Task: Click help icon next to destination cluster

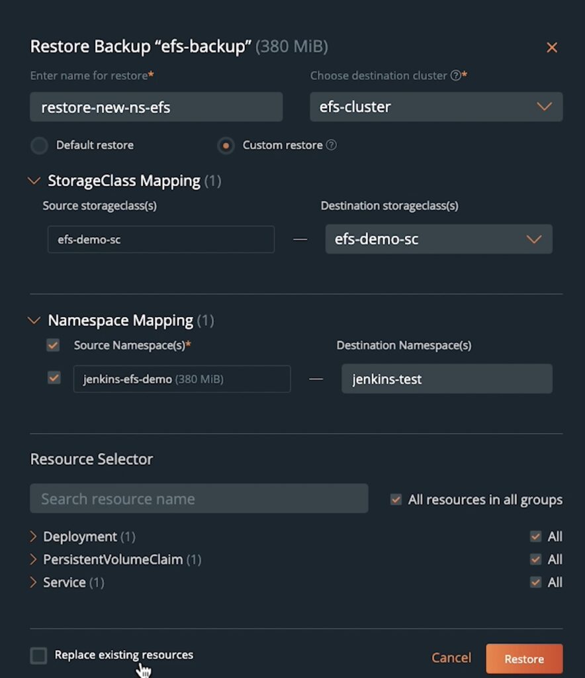Action: click(455, 75)
